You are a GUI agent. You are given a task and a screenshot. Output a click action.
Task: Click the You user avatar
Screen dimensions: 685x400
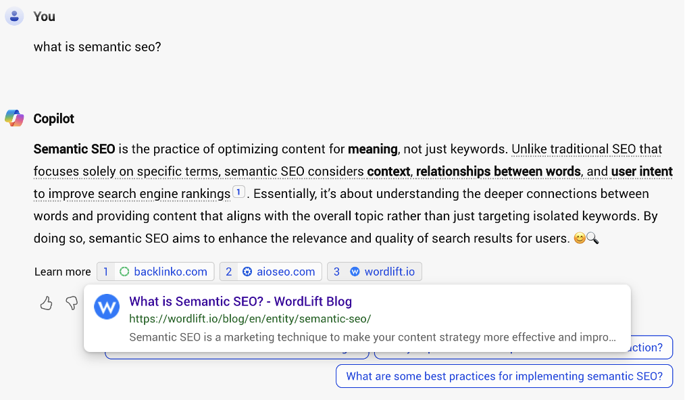(14, 16)
